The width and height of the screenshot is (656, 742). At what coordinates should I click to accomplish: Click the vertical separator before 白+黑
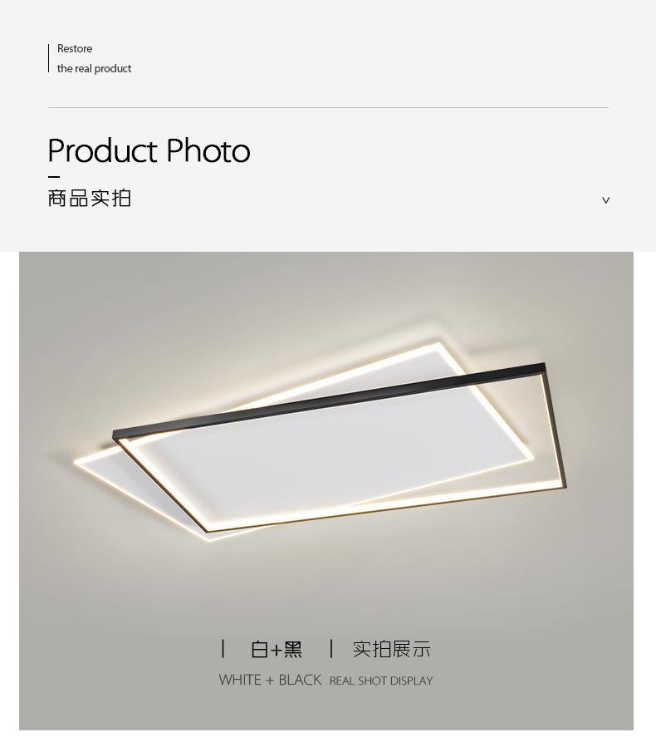pyautogui.click(x=223, y=648)
